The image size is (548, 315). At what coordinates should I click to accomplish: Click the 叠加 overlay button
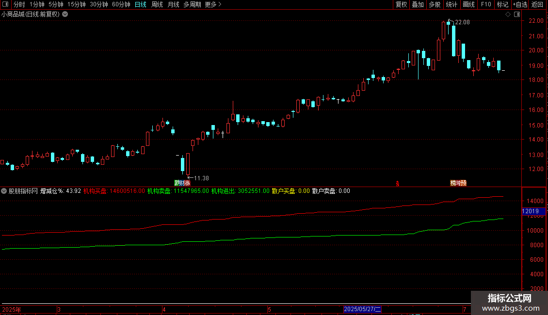[418, 4]
